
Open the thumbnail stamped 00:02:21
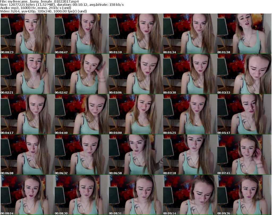click(28, 74)
